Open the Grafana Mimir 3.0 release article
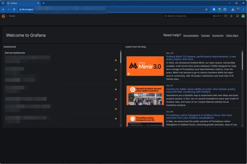The image size is (247, 164). [201, 58]
